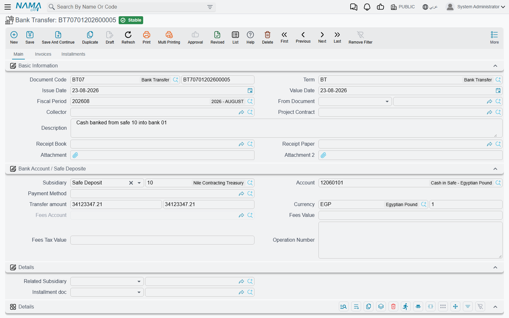The image size is (509, 318).
Task: Save the bank transfer document
Action: (x=30, y=38)
